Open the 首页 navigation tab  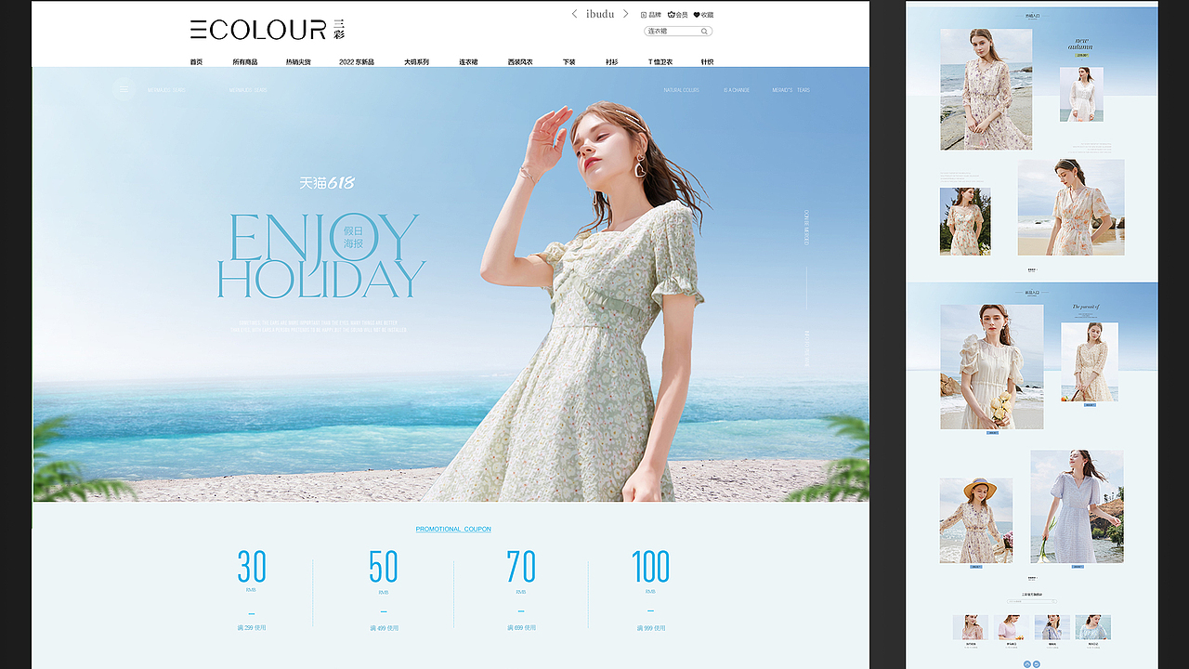coord(196,62)
